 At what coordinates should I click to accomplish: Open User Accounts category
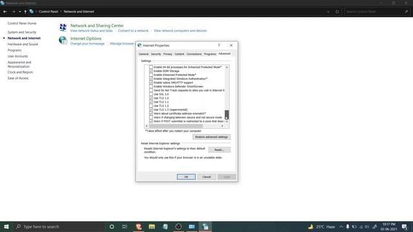(17, 56)
